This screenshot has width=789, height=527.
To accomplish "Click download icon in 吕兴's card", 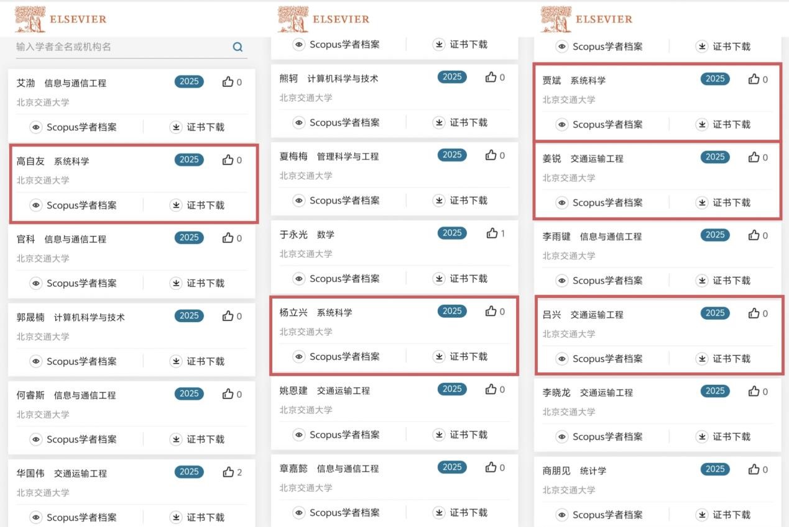I will click(x=702, y=359).
